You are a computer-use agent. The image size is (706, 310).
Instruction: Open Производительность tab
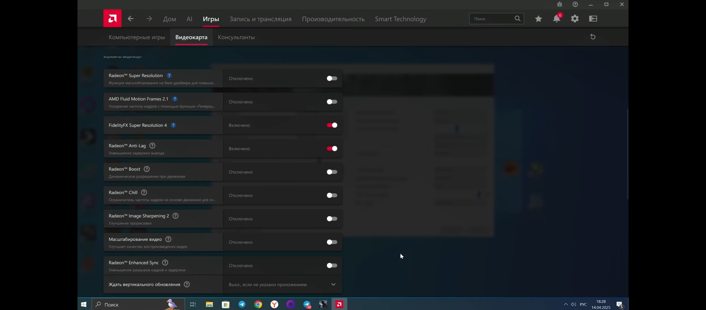click(x=333, y=19)
